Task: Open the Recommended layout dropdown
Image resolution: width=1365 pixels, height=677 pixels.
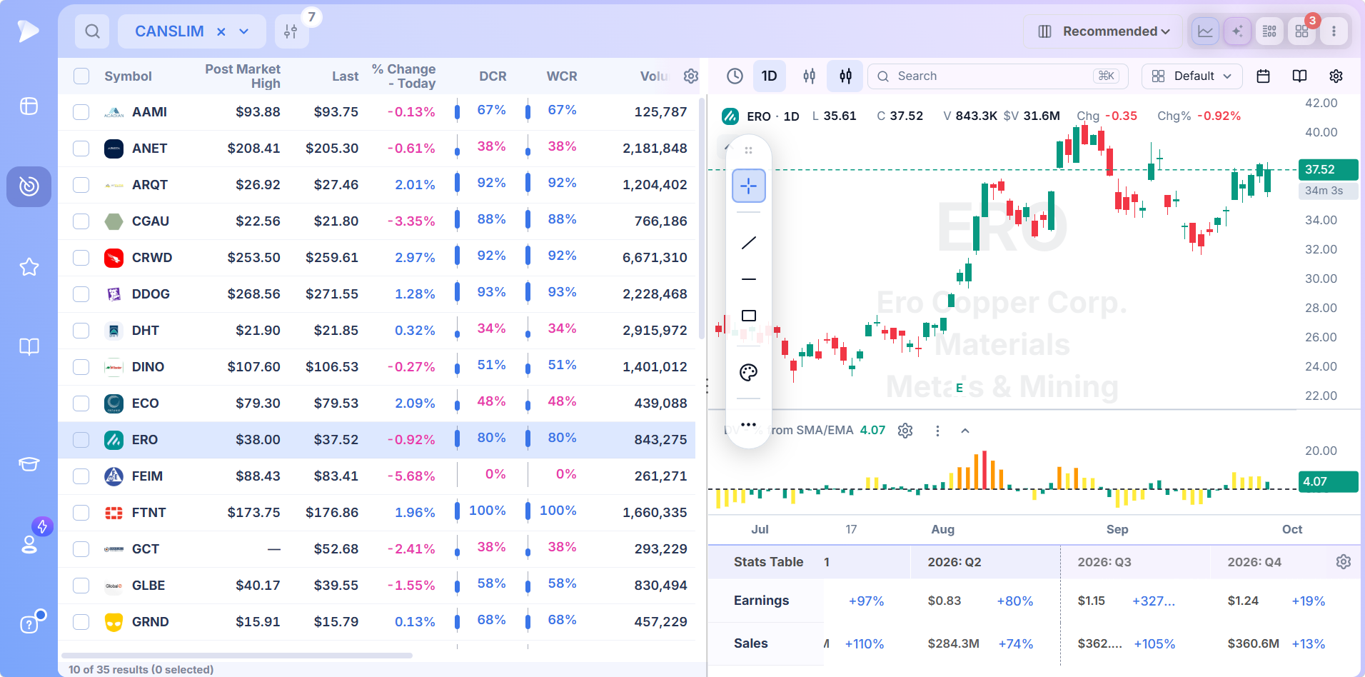Action: [1102, 31]
